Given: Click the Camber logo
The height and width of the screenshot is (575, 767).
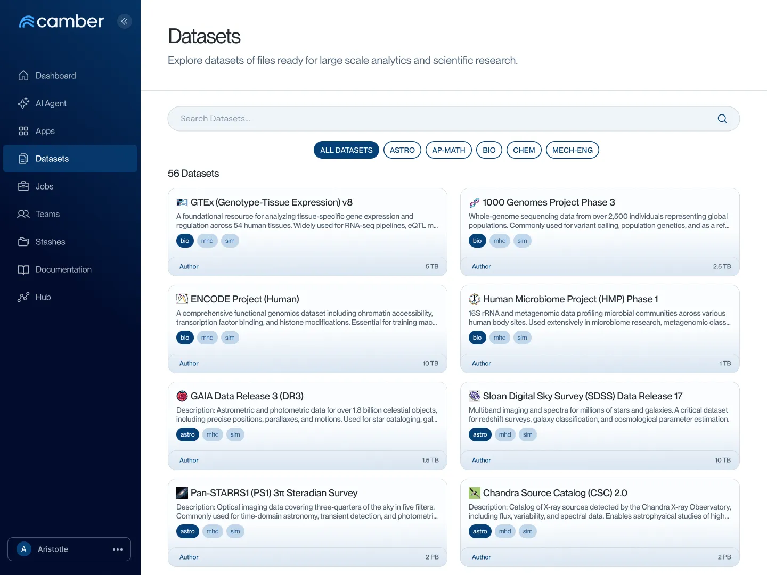Looking at the screenshot, I should pos(61,21).
